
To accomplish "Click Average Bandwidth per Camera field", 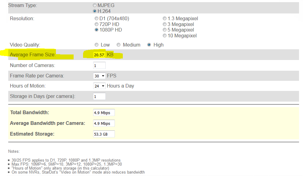I will (104, 123).
